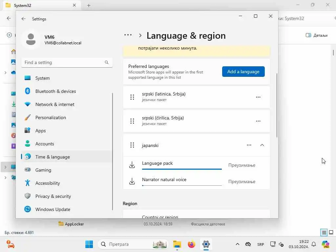336x252 pixels.
Task: Click the Bluetooth icon in sidebar
Action: [28, 91]
